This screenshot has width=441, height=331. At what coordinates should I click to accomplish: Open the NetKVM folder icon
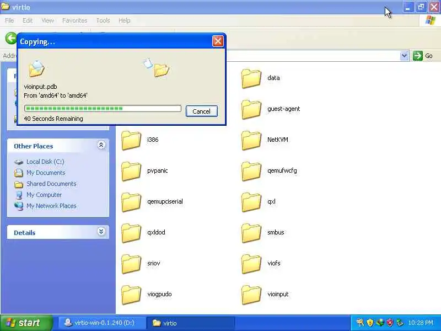pos(251,140)
